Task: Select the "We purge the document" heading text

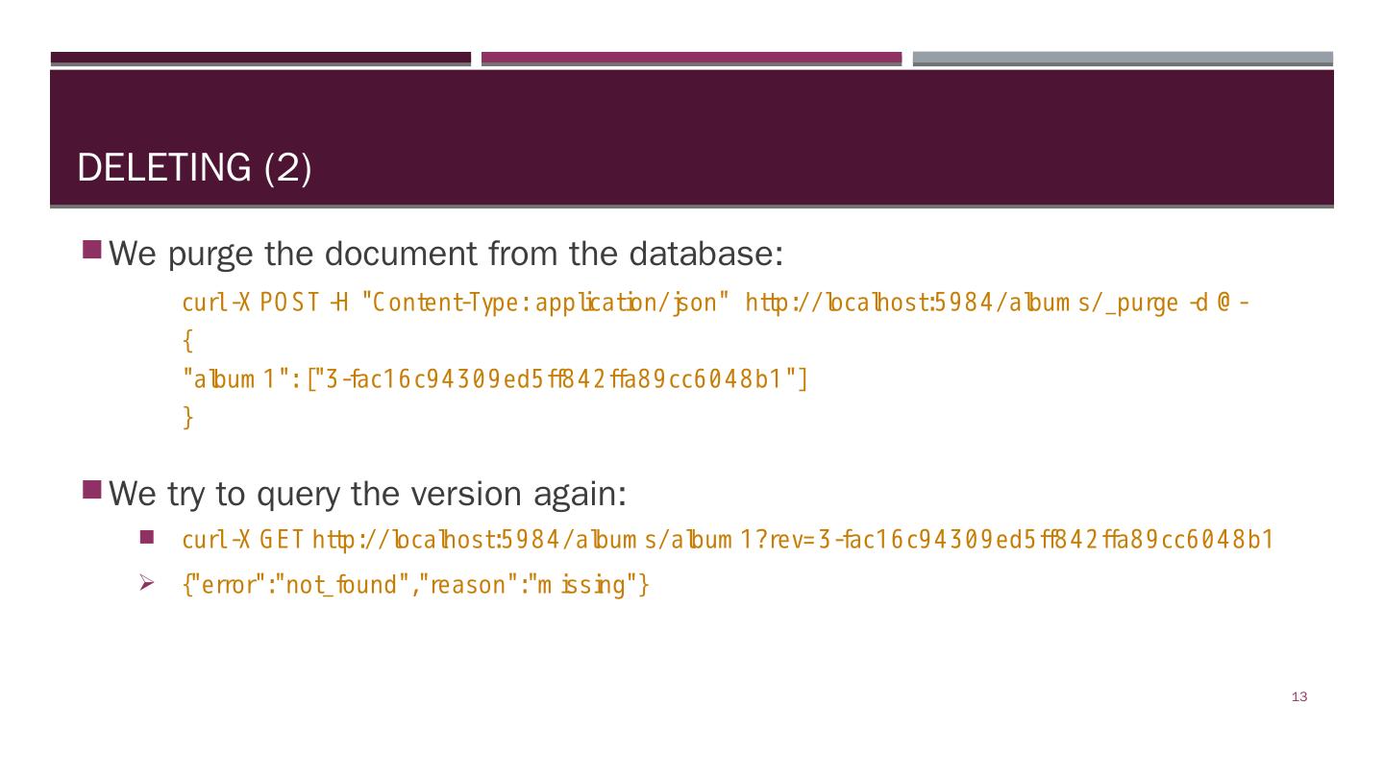Action: click(x=447, y=255)
